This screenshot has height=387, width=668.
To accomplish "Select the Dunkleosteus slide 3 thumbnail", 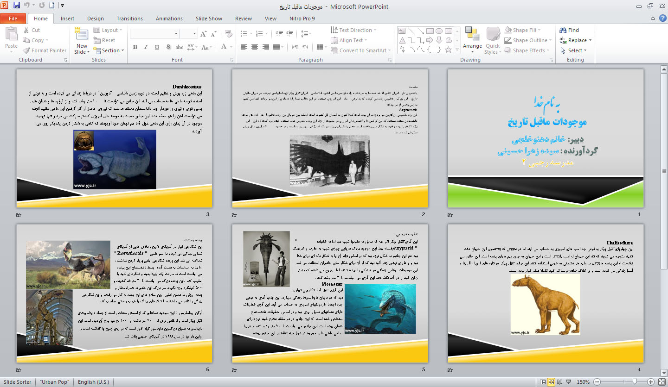I will pos(114,138).
